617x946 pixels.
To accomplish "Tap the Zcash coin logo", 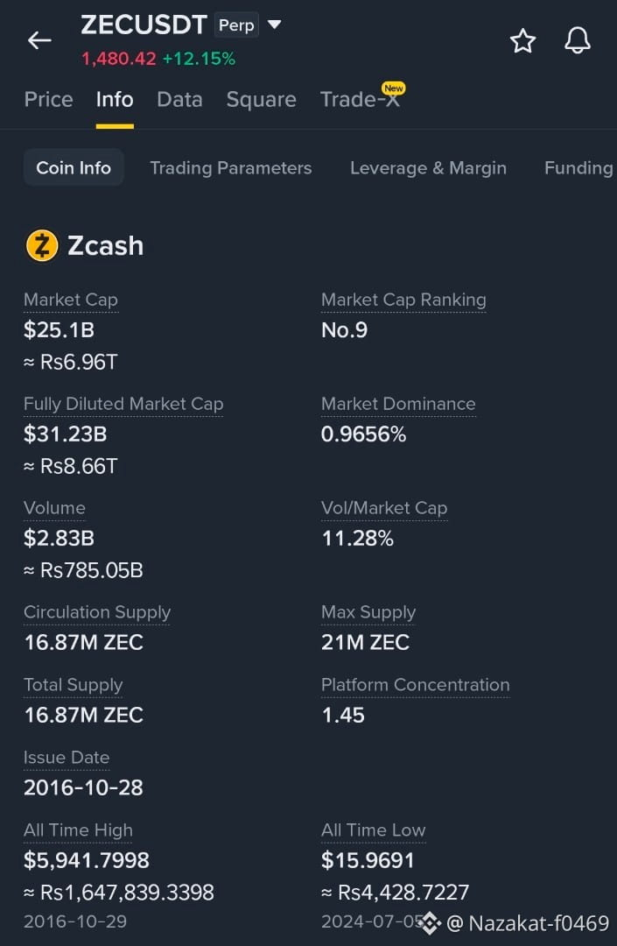I will click(x=42, y=245).
